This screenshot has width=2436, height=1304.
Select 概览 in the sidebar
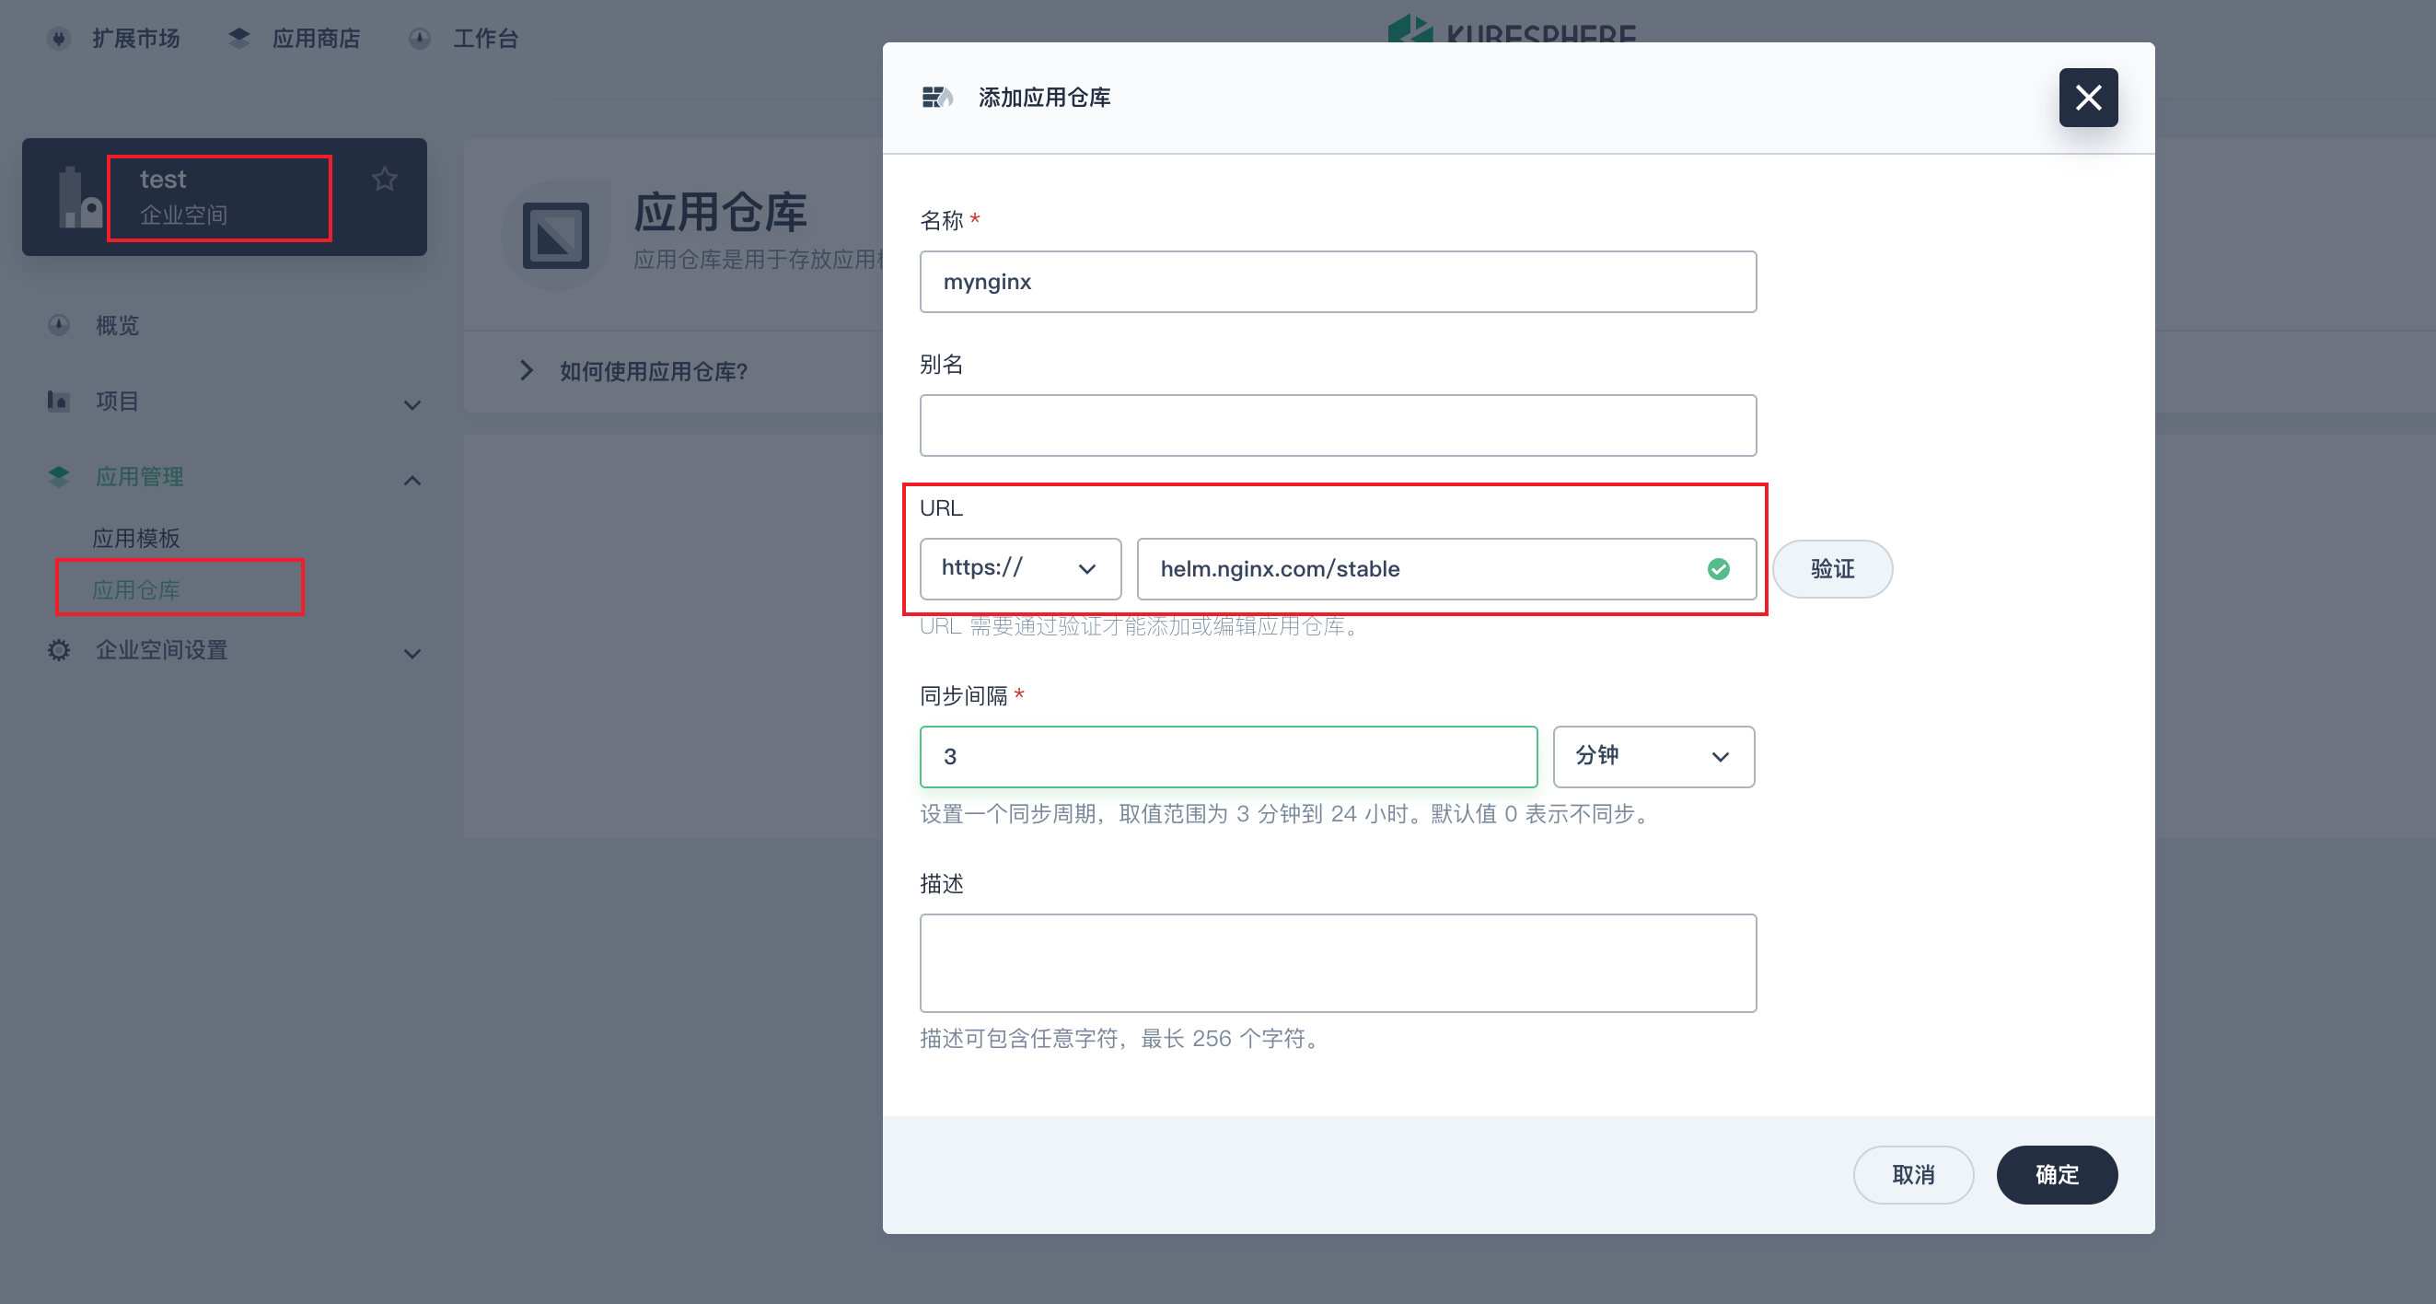point(117,325)
